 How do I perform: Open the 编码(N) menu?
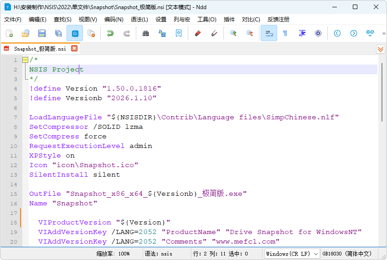pos(114,20)
